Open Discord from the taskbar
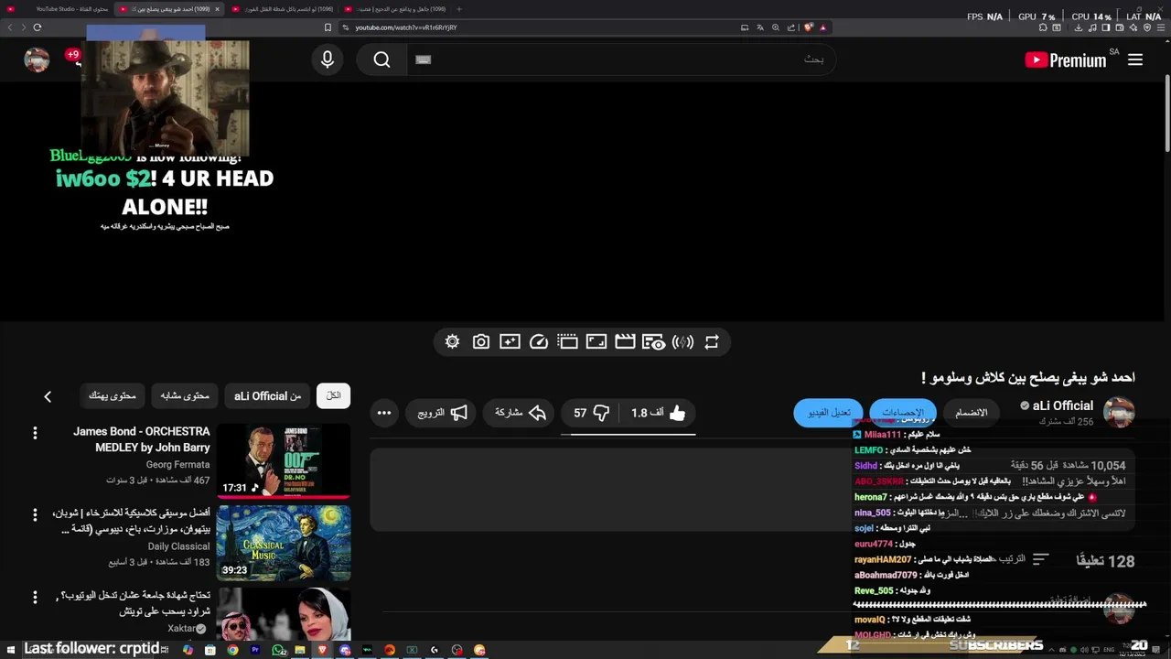1171x659 pixels. point(345,650)
